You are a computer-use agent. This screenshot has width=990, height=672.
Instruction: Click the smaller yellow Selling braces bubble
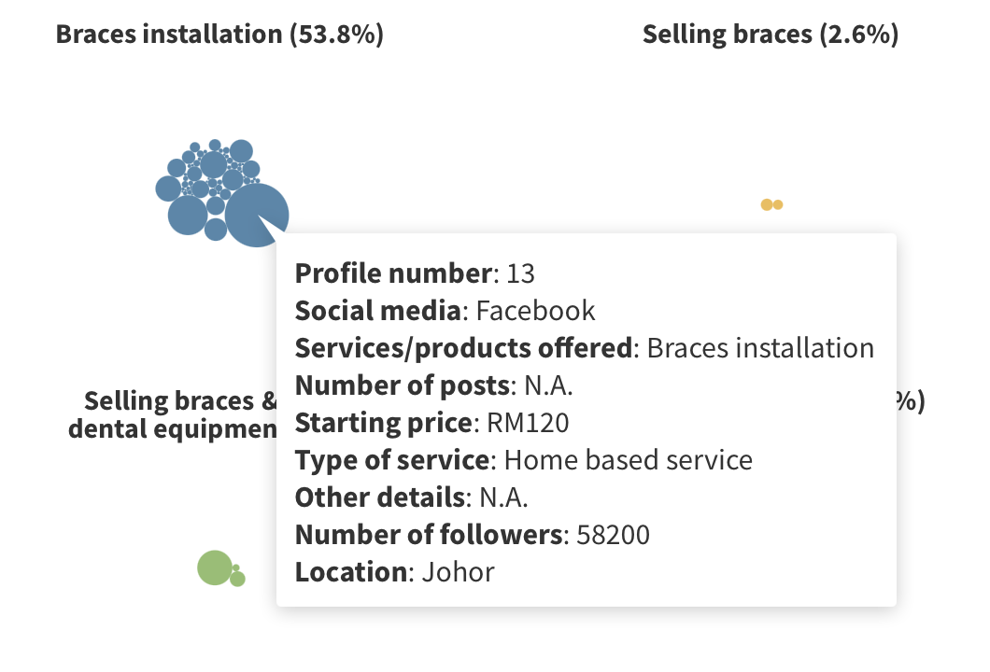click(x=777, y=204)
